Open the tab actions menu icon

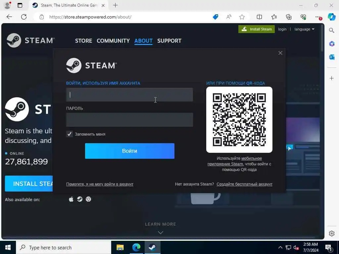(20, 5)
